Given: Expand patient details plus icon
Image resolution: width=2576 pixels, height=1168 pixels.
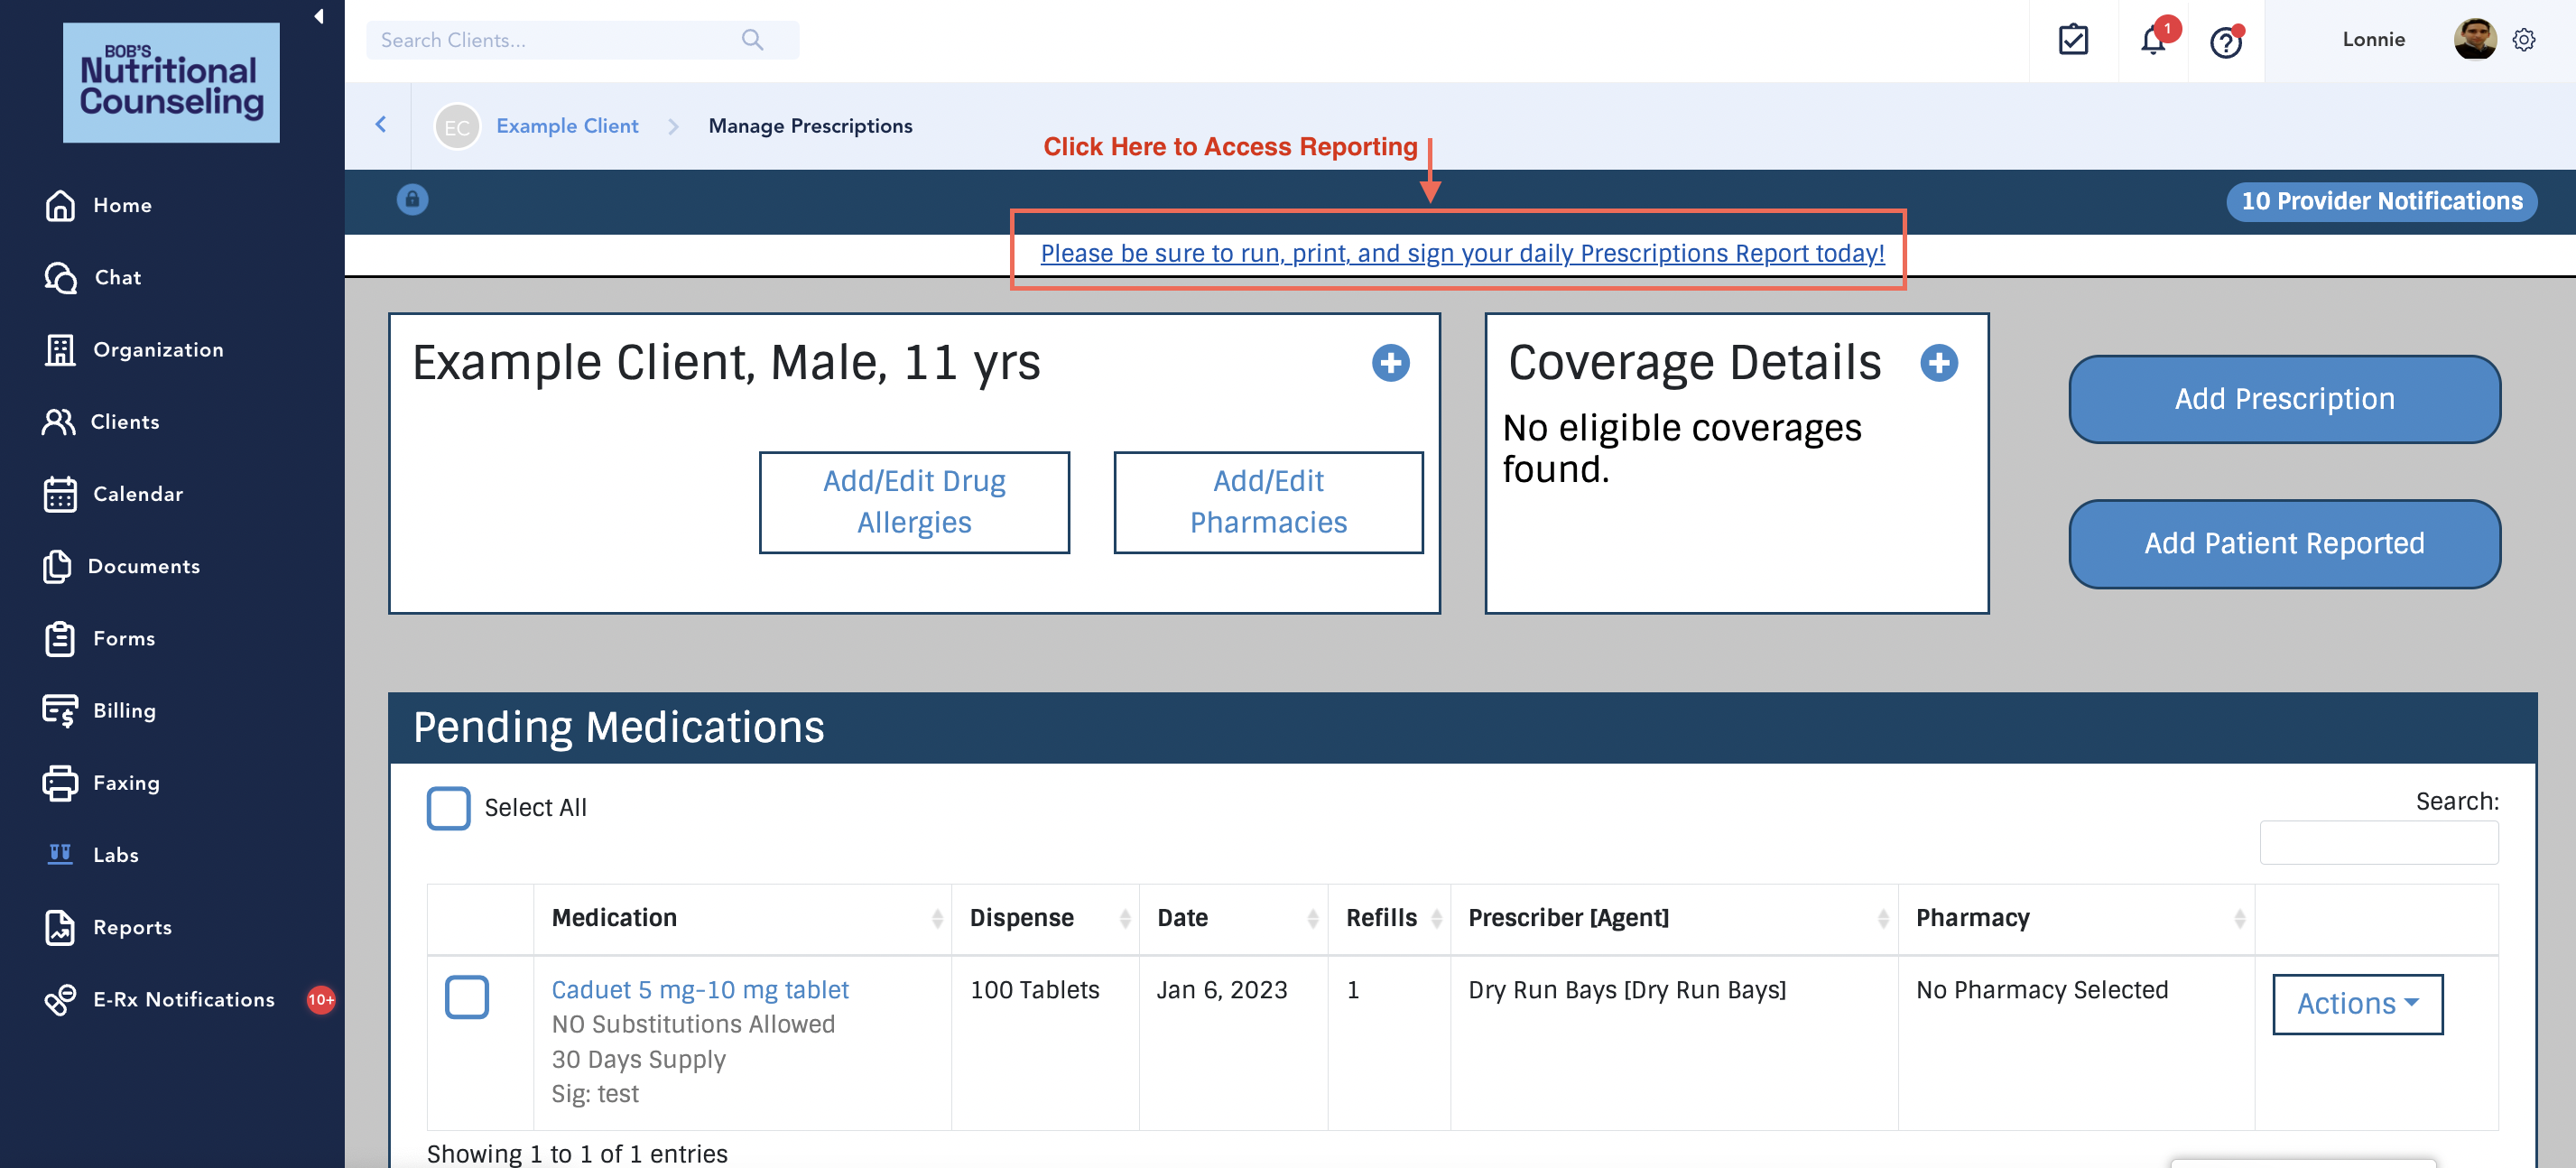Looking at the screenshot, I should tap(1390, 363).
